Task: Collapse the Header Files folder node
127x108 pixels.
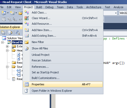Action: (7, 50)
